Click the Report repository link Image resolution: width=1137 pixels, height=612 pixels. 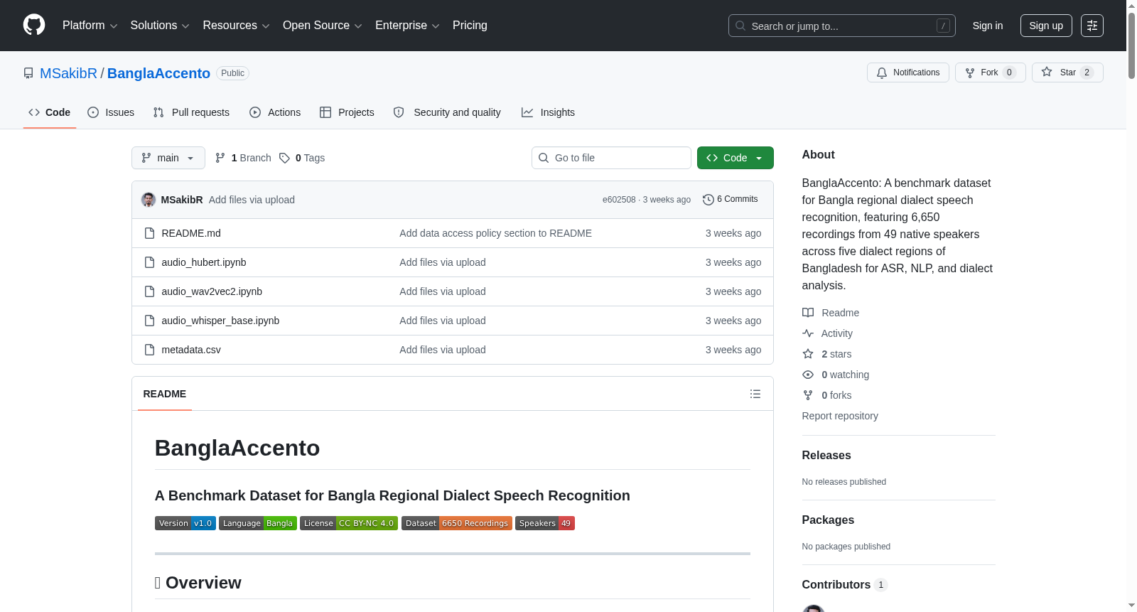pyautogui.click(x=840, y=416)
